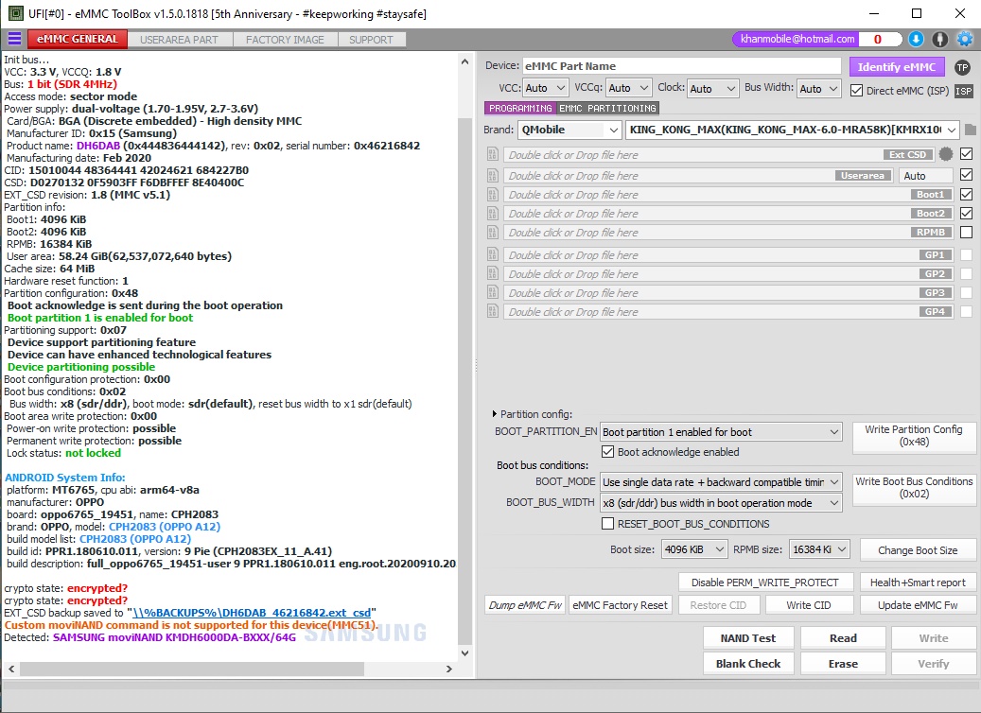Open the hamburger main menu icon
The image size is (981, 713).
(14, 39)
